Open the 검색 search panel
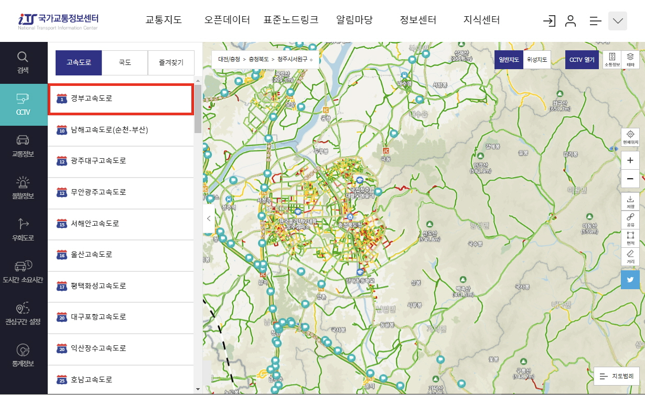Viewport: 645px width, 395px height. pyautogui.click(x=23, y=63)
